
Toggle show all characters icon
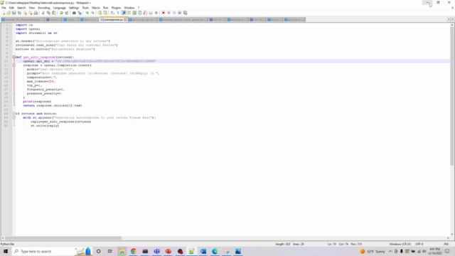118,13
